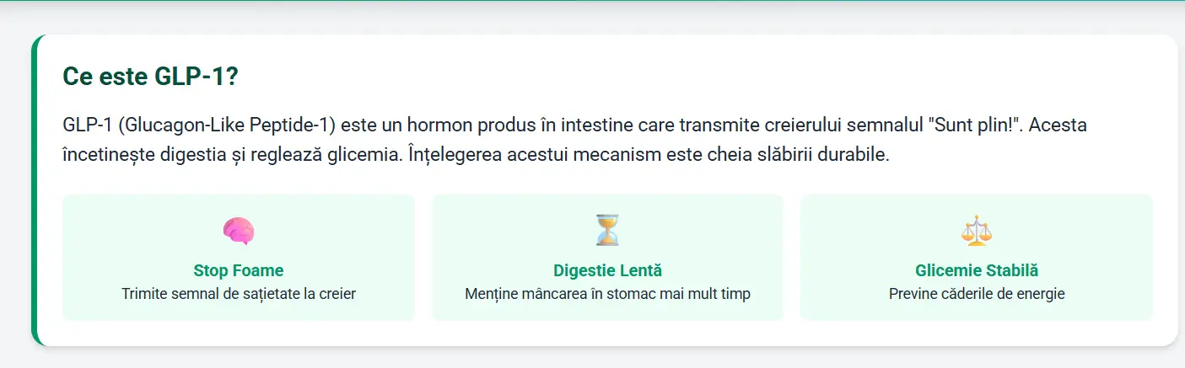Click the "Trimite semnal de sațietate la creier" text
1185x368 pixels.
pos(239,294)
